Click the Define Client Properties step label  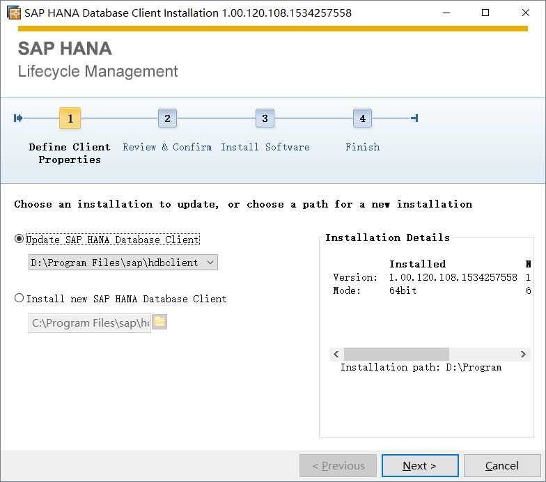point(70,153)
